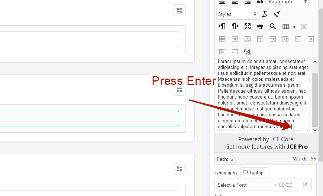The image size is (323, 196).
Task: Toggle fullscreen editor mode
Action: click(x=248, y=26)
